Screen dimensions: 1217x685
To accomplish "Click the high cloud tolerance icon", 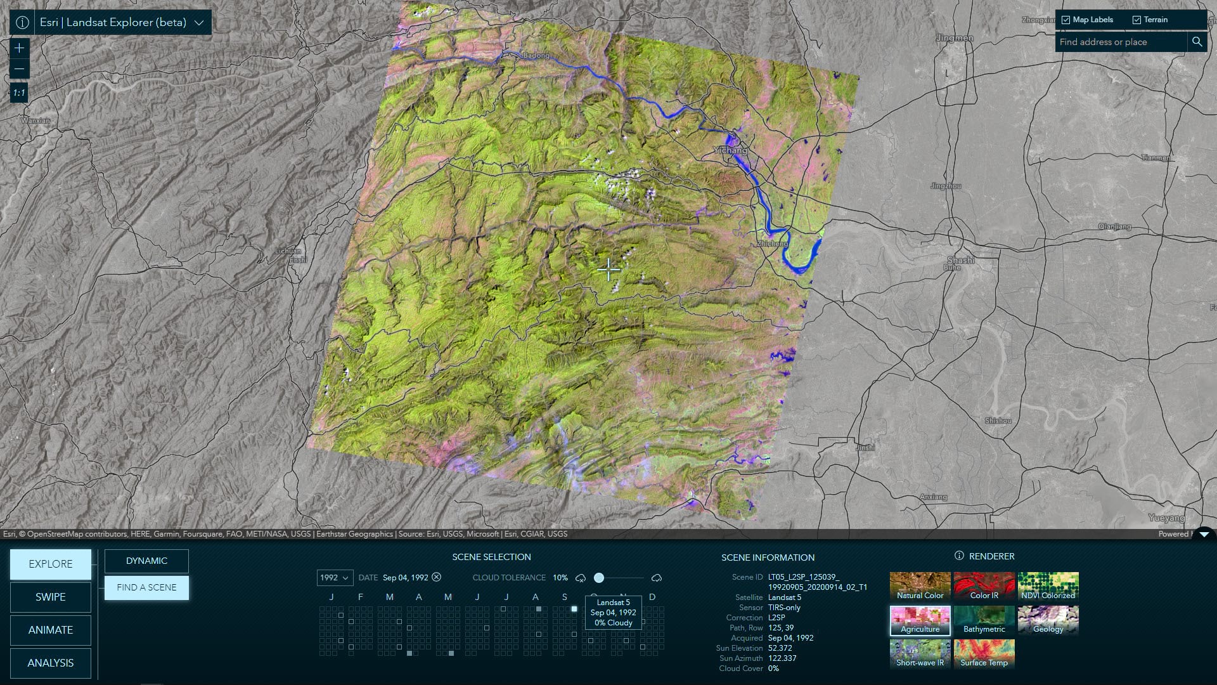I will (x=657, y=578).
